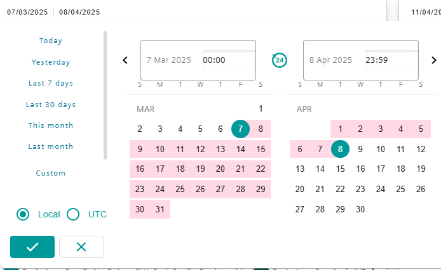Select the UTC time radio button
The height and width of the screenshot is (270, 441).
click(x=73, y=214)
